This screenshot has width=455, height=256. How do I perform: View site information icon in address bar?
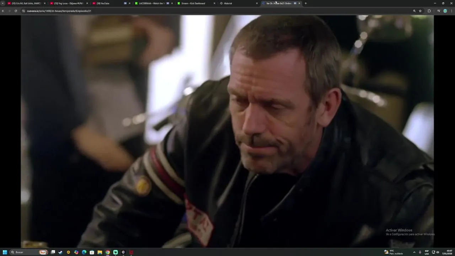[24, 11]
